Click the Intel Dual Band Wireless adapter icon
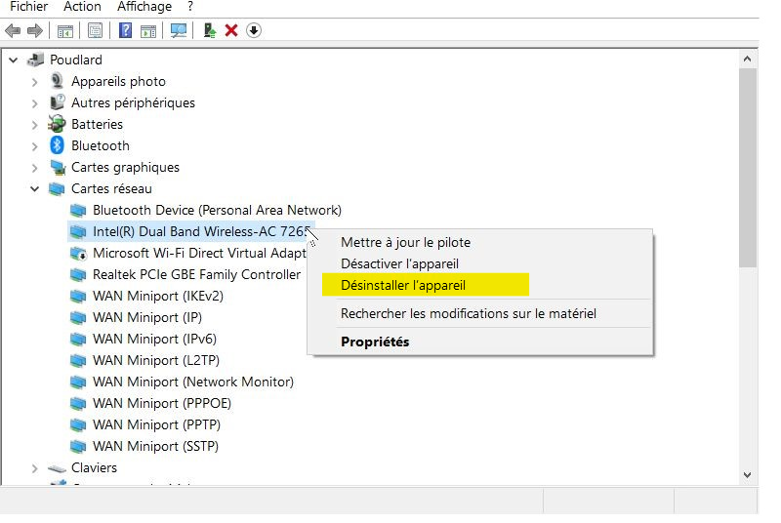 pos(78,232)
